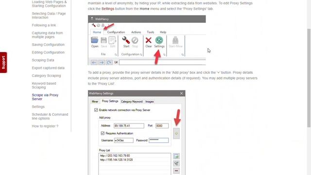Open the Scrape via Proxy Server topic
Viewport: 311px width, 175px height.
45,97
